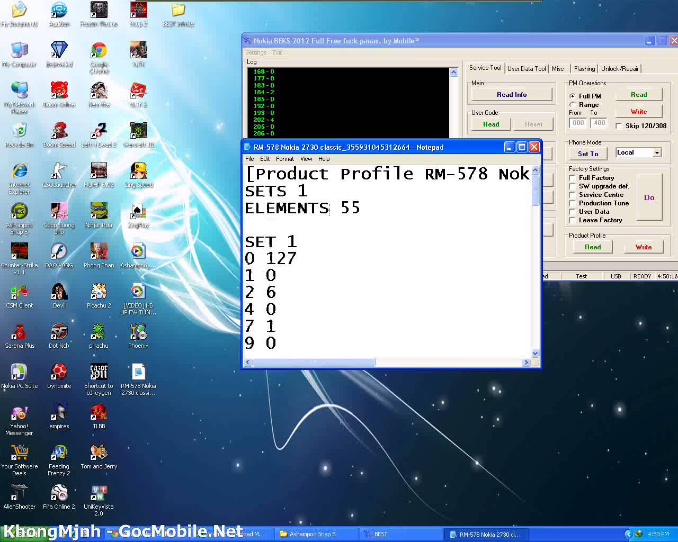The image size is (678, 542).
Task: Select the Full PM radio button
Action: tap(573, 96)
